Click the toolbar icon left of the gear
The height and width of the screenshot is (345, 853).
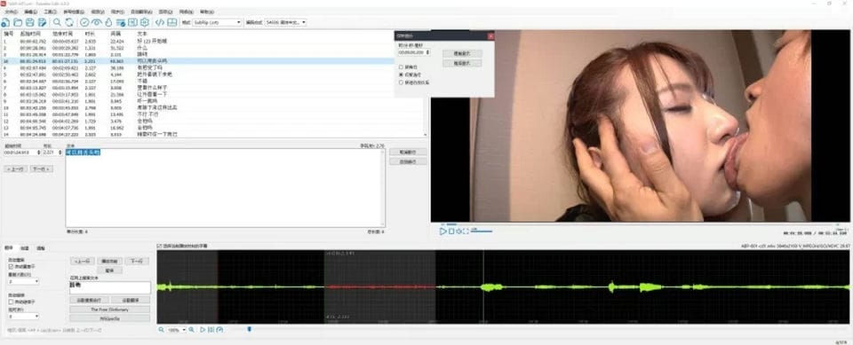click(132, 22)
